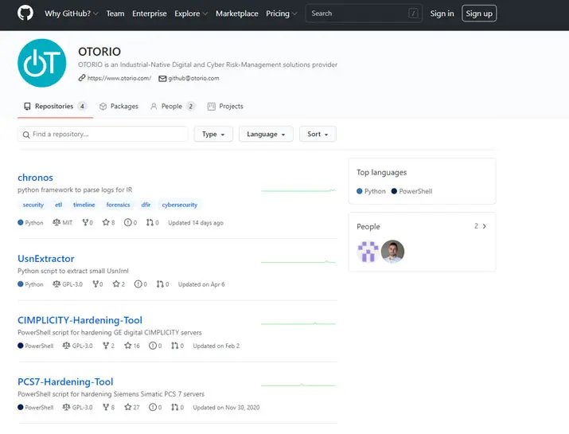The height and width of the screenshot is (434, 569).
Task: Open the chronos repository
Action: 35,178
